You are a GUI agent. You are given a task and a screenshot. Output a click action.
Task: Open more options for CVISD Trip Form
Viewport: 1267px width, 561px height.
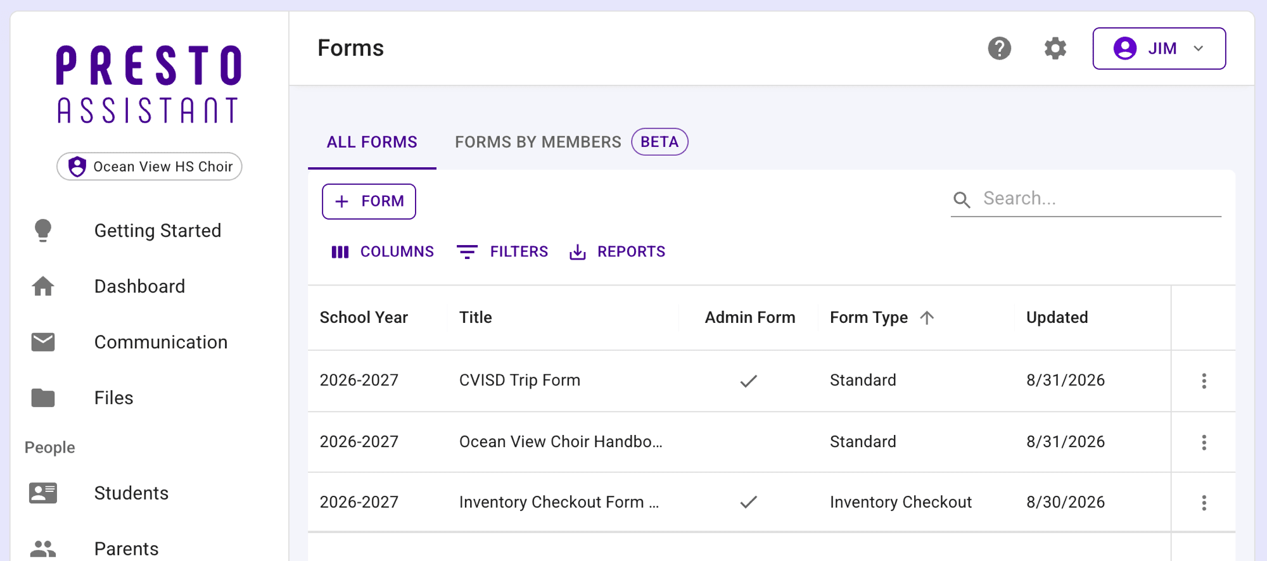[1204, 381]
